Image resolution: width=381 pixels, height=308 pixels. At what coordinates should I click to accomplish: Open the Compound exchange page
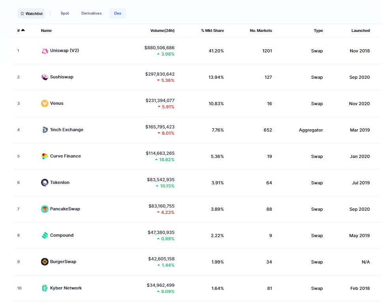62,235
